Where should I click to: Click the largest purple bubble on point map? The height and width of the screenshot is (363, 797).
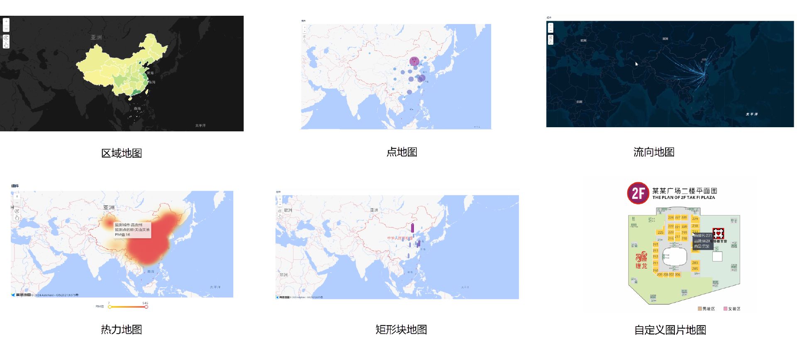[414, 61]
